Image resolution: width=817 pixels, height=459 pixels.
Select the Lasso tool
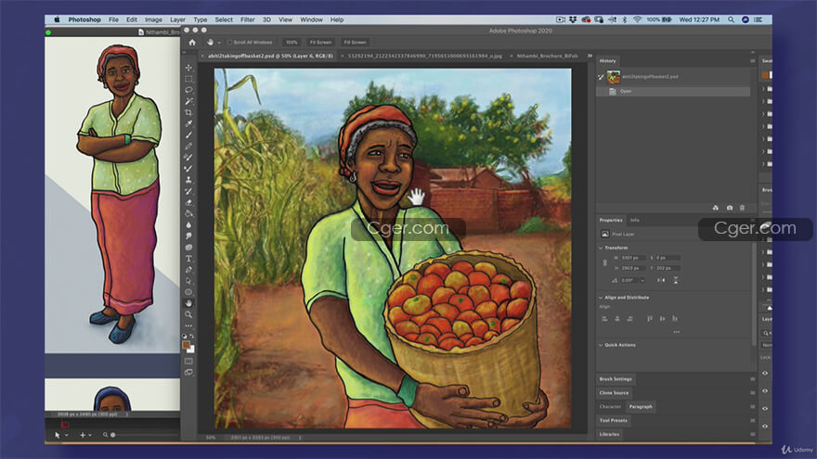coord(188,90)
